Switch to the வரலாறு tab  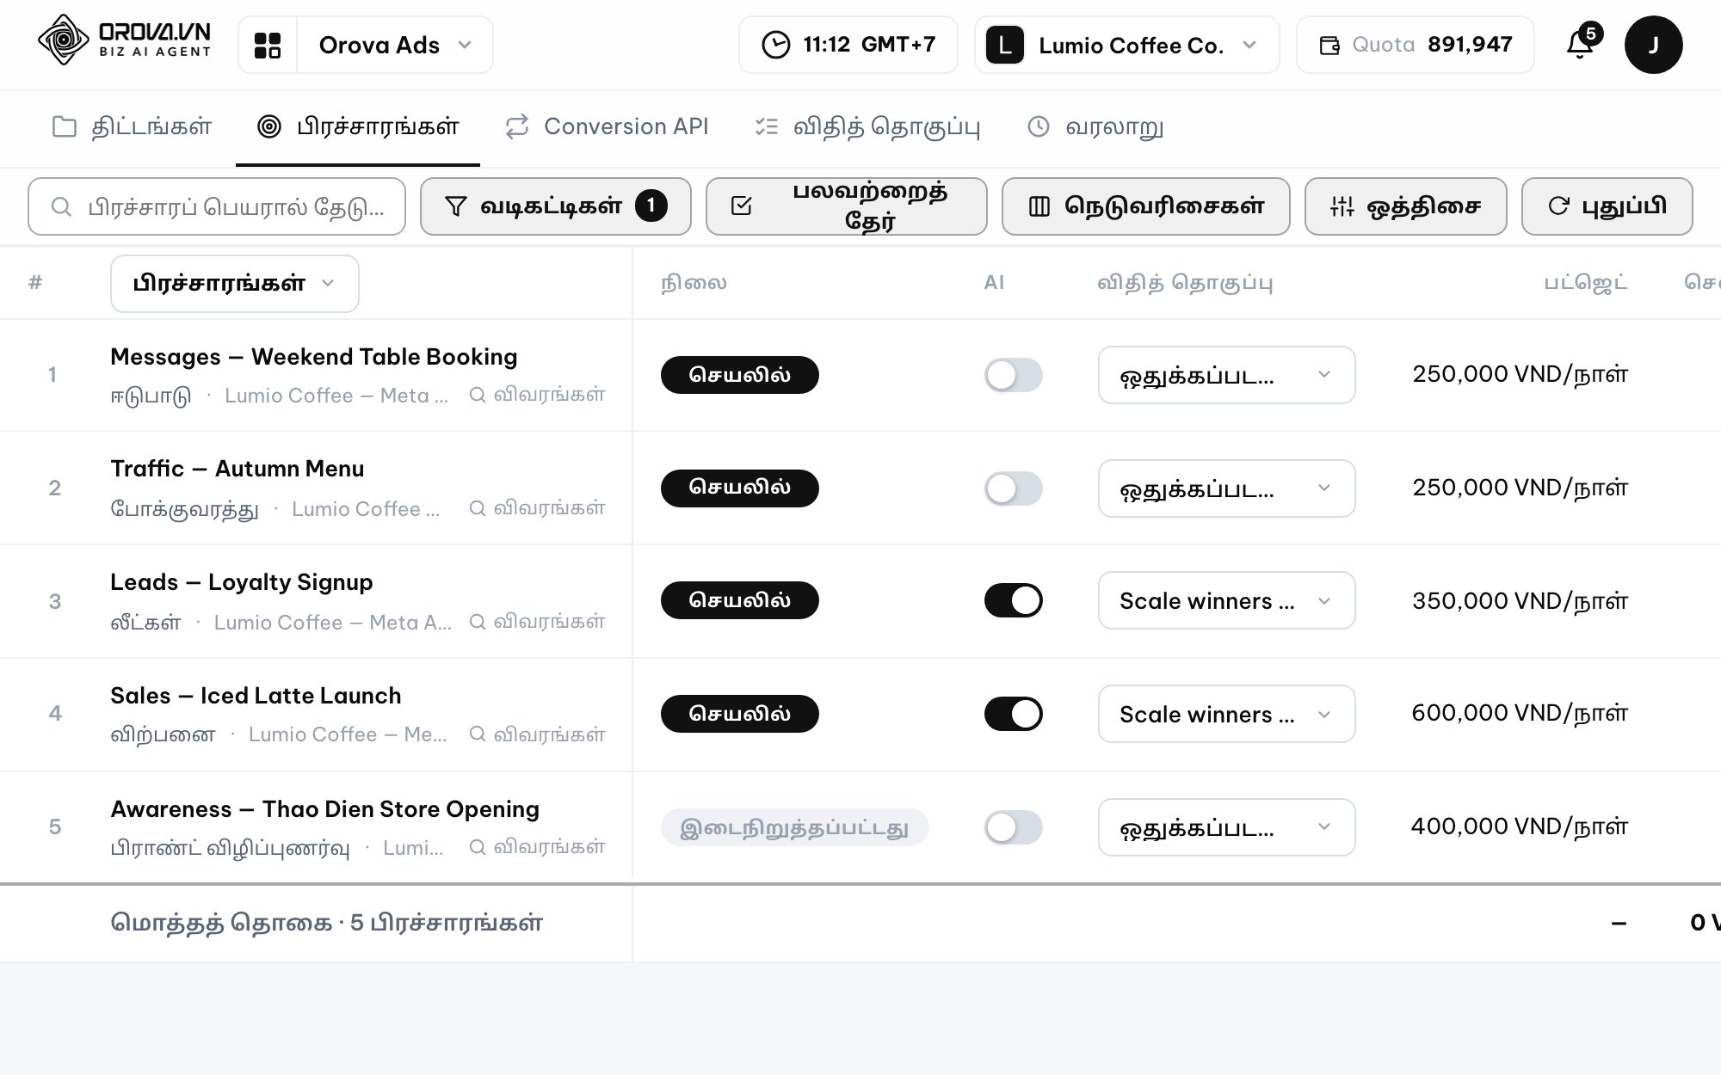pos(1095,127)
